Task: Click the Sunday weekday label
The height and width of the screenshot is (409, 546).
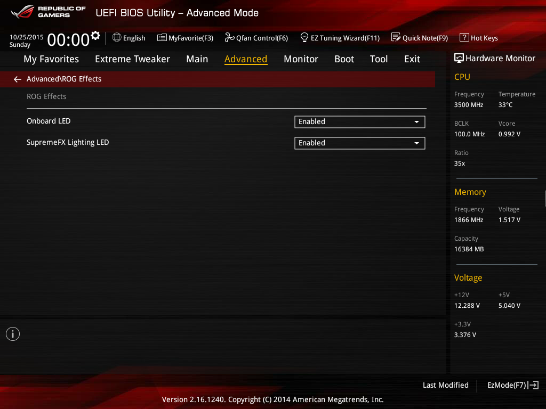Action: pos(20,45)
